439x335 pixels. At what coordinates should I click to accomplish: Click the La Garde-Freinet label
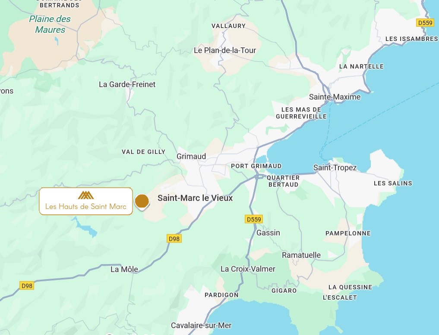(x=127, y=84)
